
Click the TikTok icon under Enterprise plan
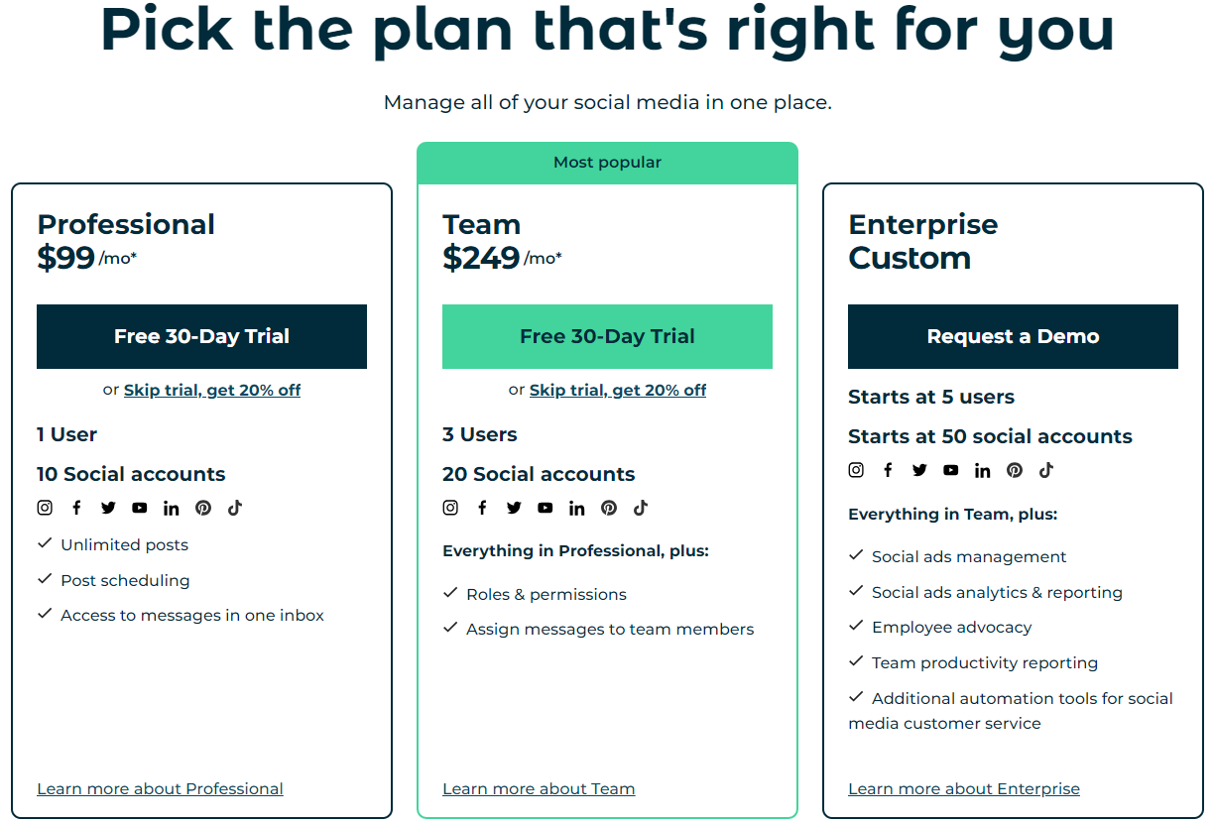1046,470
